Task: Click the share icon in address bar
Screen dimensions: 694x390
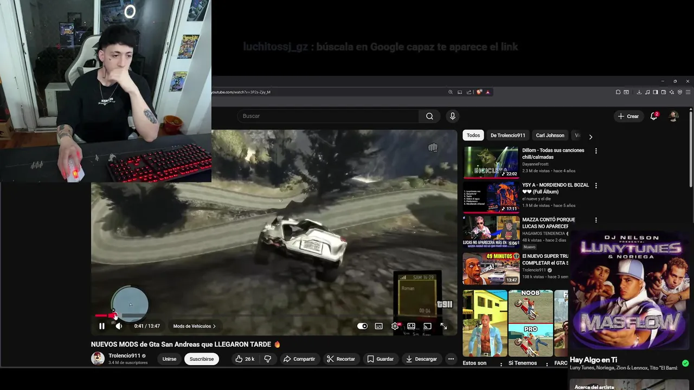Action: pyautogui.click(x=469, y=92)
